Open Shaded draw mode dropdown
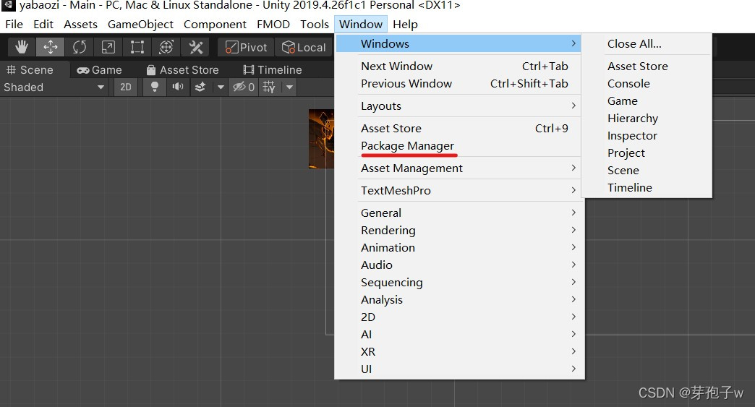This screenshot has height=407, width=755. [x=54, y=87]
